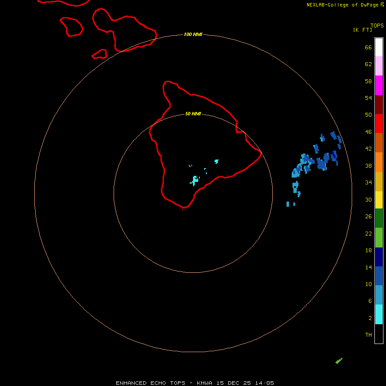Image resolution: width=386 pixels, height=386 pixels.
Task: Click the "KHWA" radar site identifier
Action: click(x=204, y=383)
